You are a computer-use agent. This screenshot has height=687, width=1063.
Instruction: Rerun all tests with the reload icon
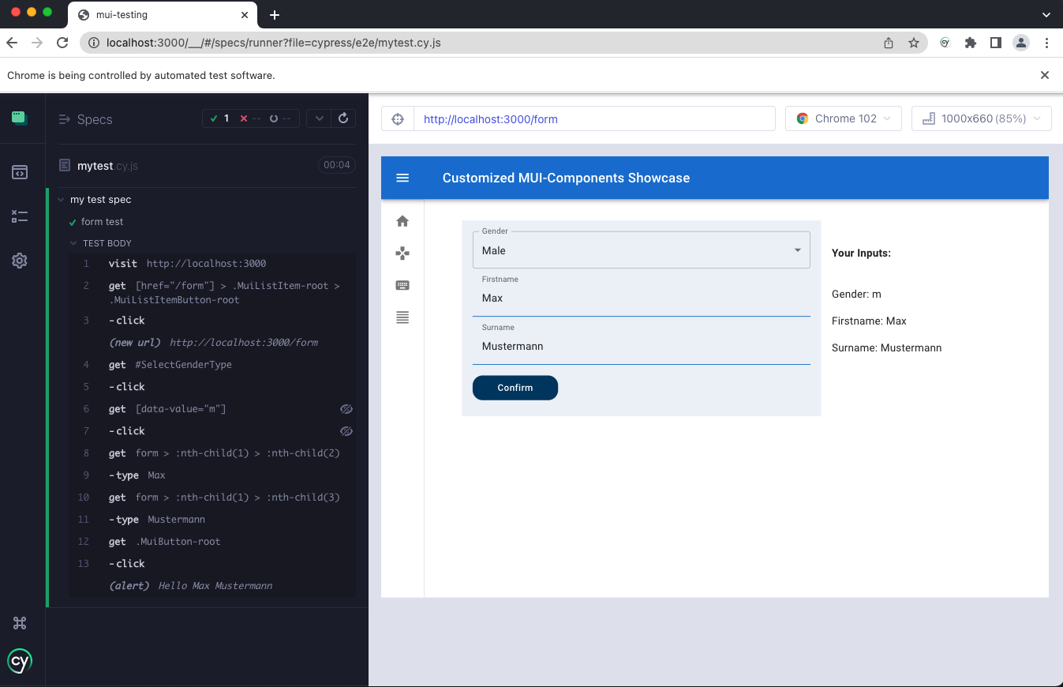click(343, 118)
